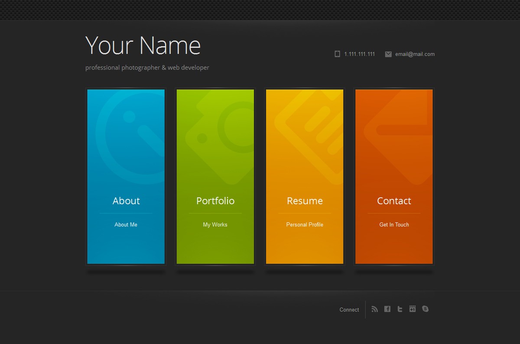Open the Portfolio heading on green panel

point(215,201)
